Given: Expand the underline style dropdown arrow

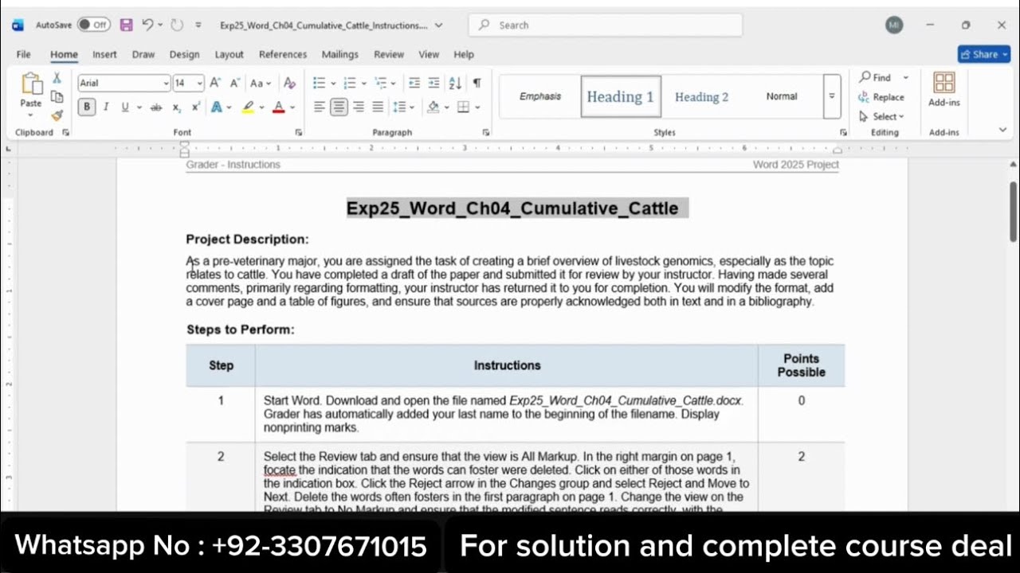Looking at the screenshot, I should [139, 107].
